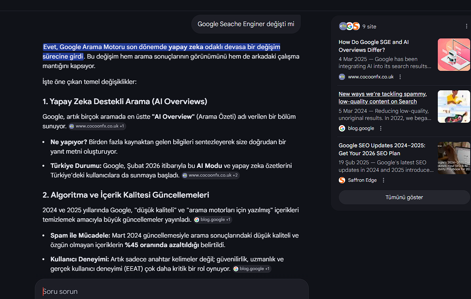This screenshot has width=471, height=299.
Task: Click the 4 Mar 2025 article snippet
Action: [385, 63]
